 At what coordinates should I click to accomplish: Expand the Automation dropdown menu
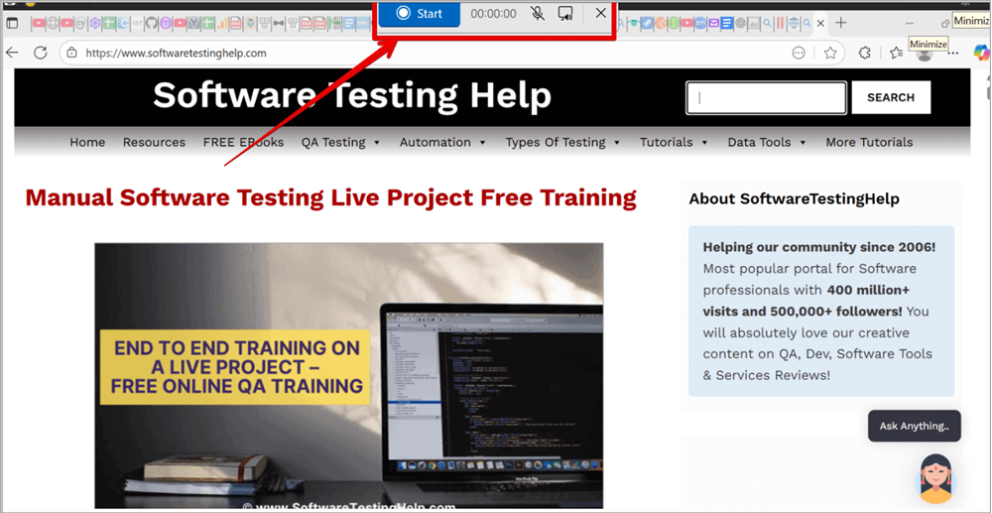pyautogui.click(x=442, y=142)
